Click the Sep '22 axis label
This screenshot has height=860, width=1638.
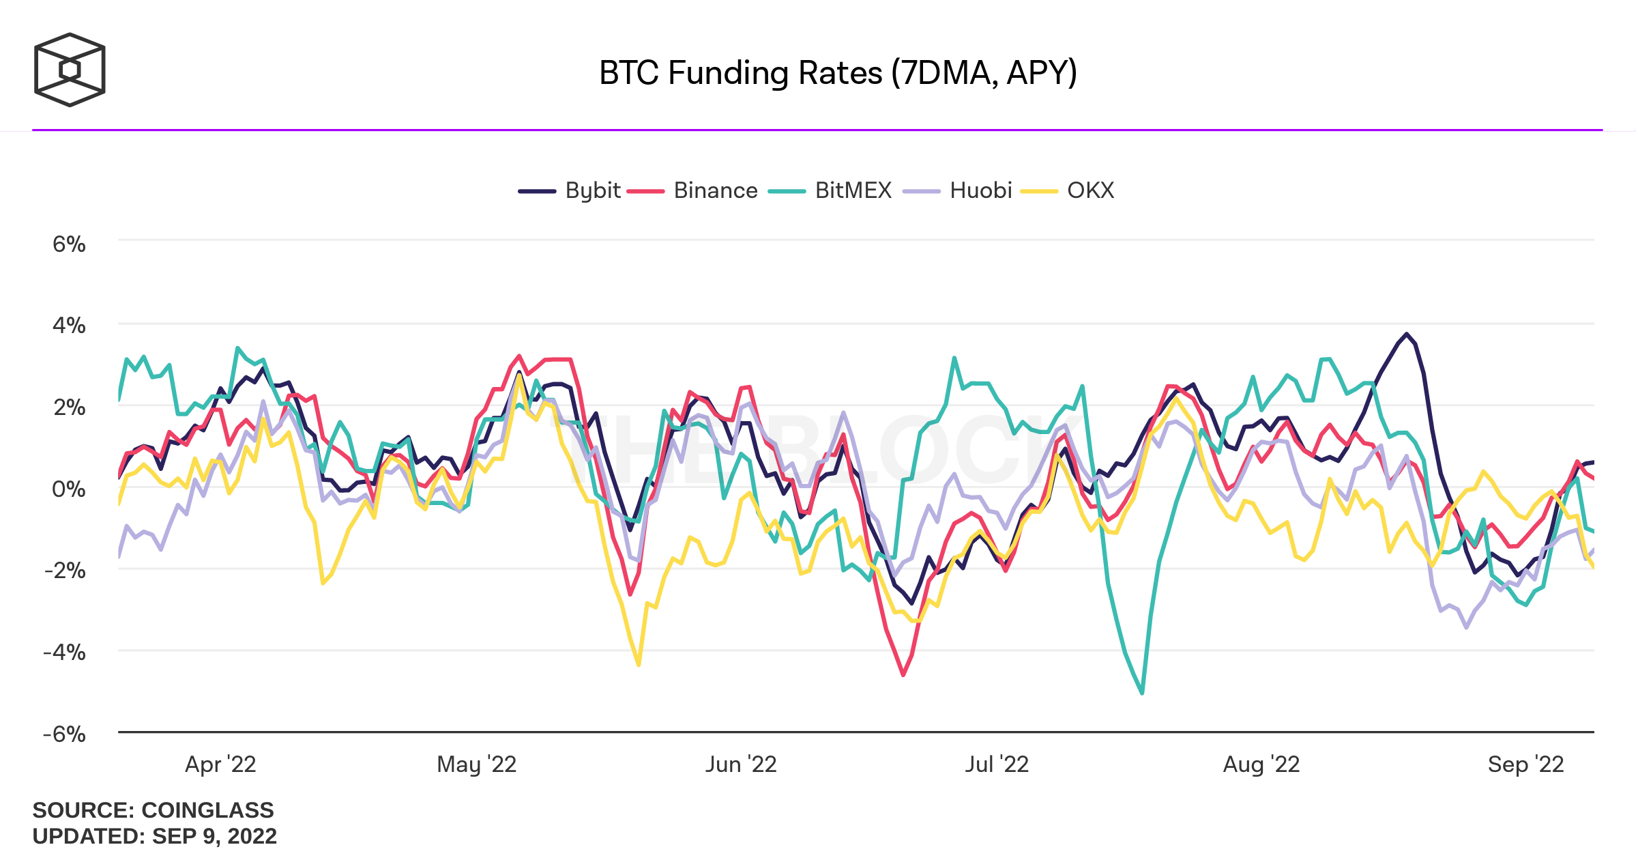(x=1525, y=764)
